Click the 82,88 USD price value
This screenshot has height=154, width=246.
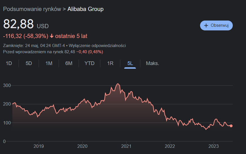coord(18,24)
